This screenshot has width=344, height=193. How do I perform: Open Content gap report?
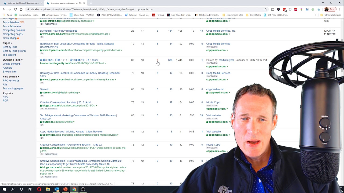pos(10,38)
